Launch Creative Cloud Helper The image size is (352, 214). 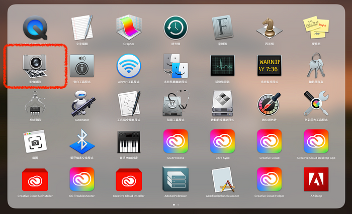click(270, 179)
